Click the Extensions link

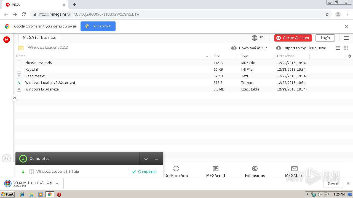point(255,172)
